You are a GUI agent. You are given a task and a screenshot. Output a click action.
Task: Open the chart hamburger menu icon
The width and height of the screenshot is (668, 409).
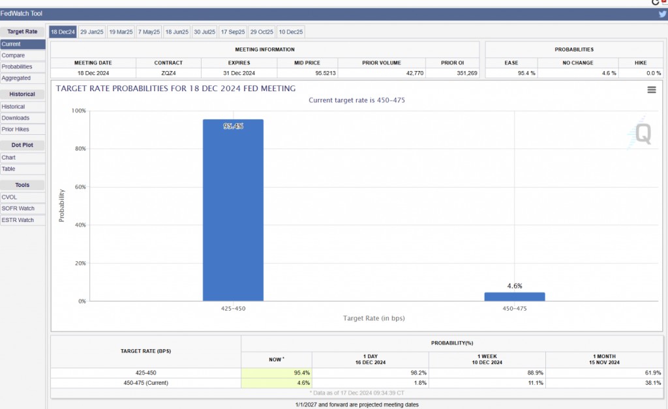point(651,90)
